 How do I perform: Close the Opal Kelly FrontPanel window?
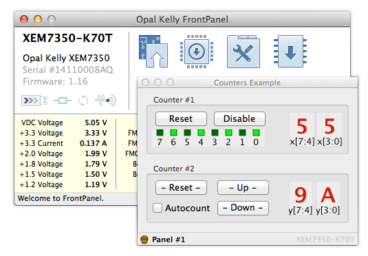click(x=24, y=19)
